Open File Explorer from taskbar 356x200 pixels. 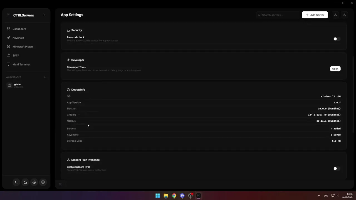[x=166, y=196]
